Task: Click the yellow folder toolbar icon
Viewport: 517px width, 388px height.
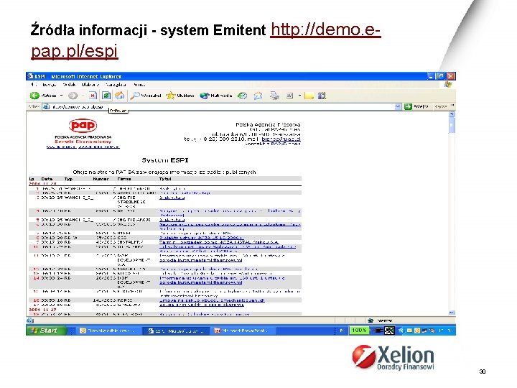Action: (309, 96)
